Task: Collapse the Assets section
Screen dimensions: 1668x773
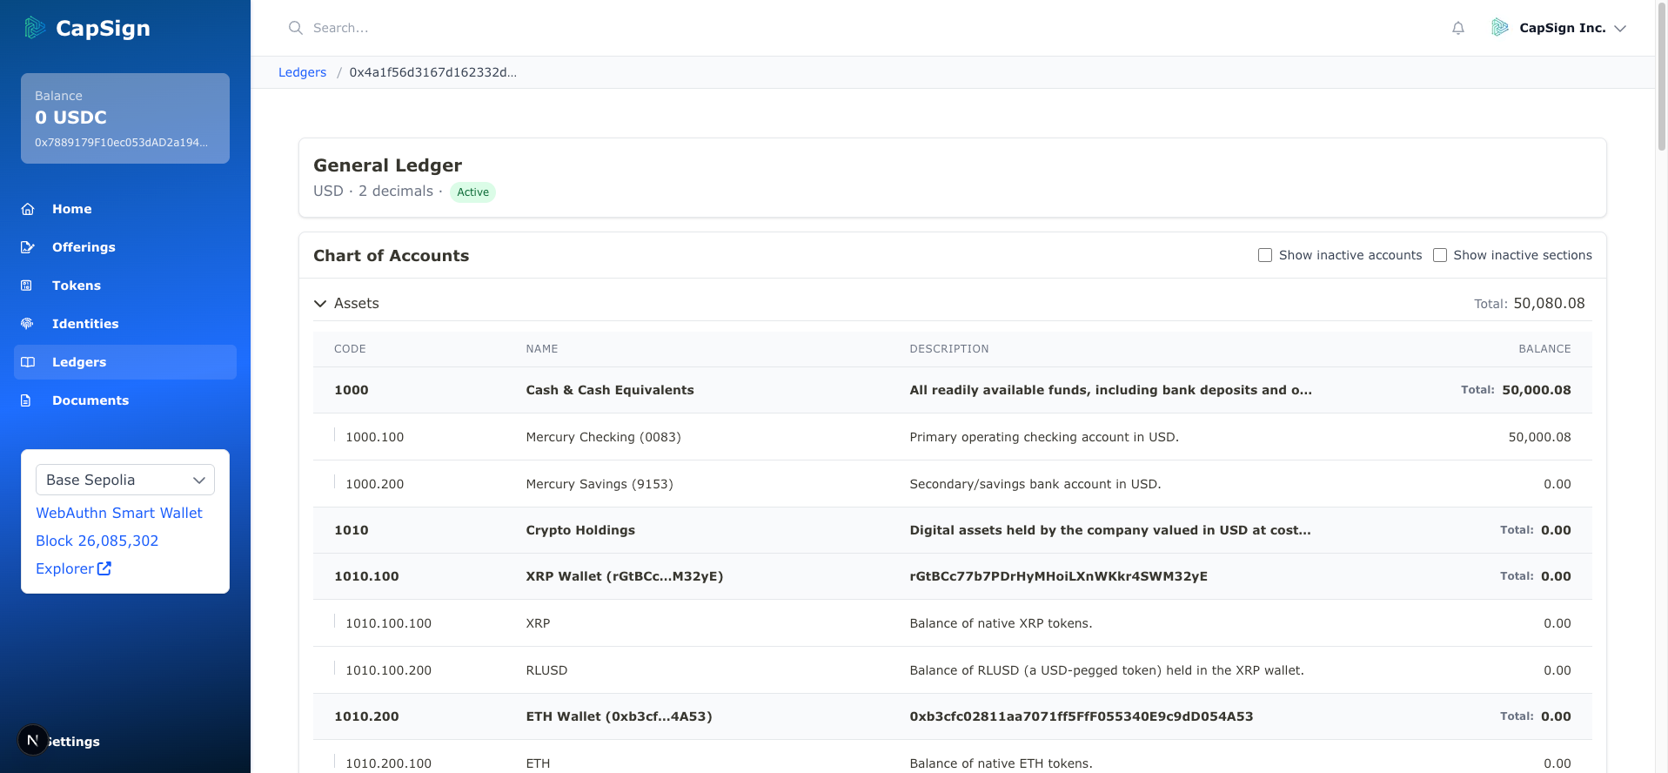Action: pos(320,304)
